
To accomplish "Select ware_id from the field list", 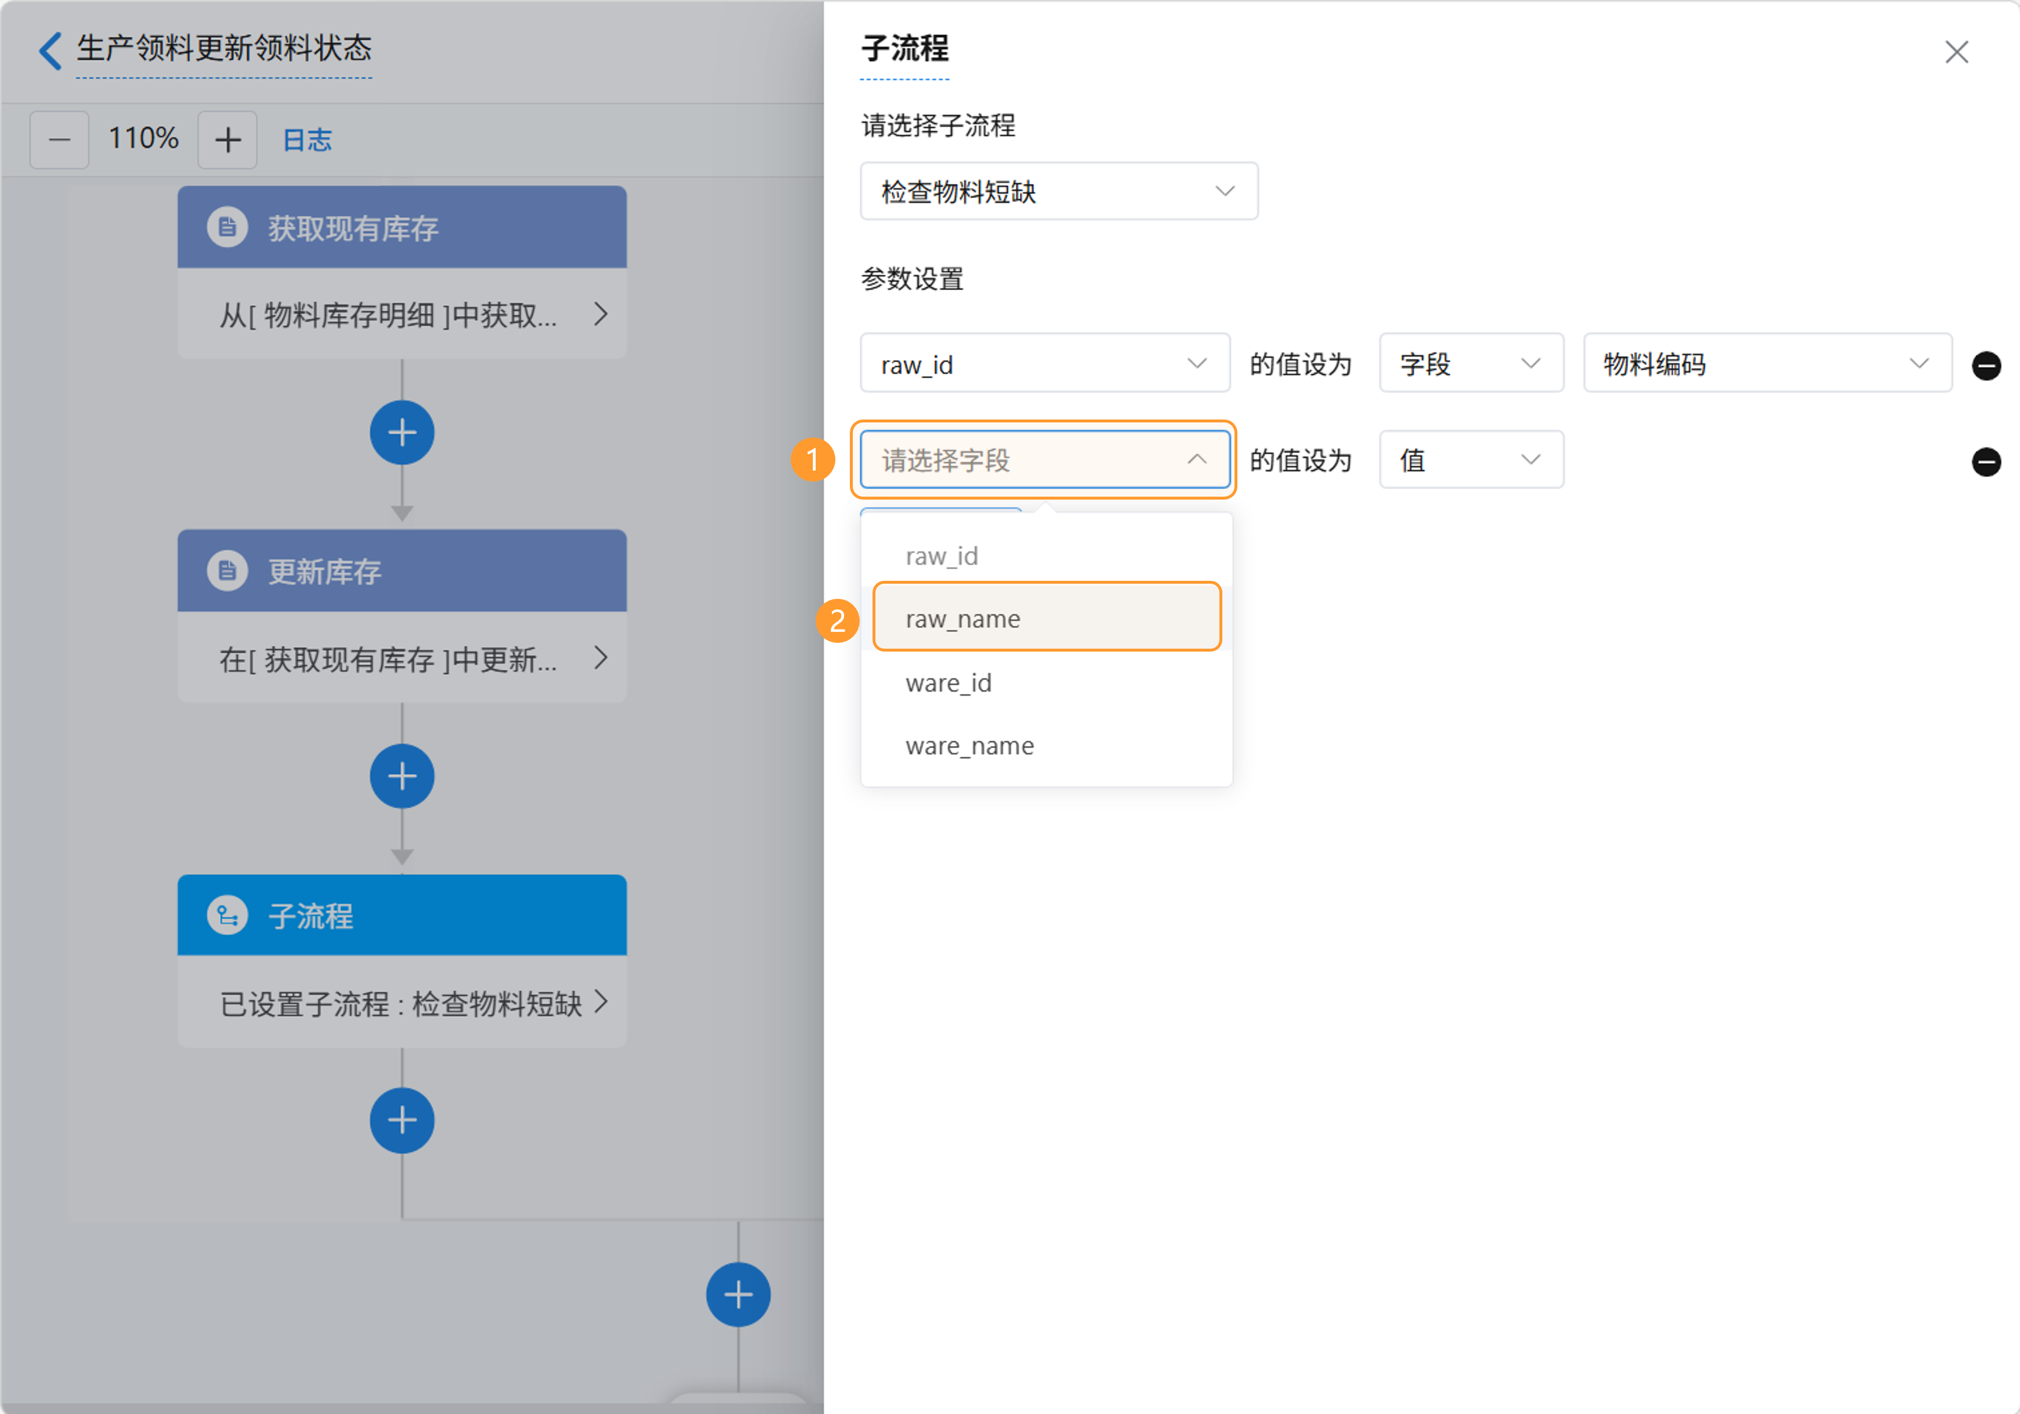I will [949, 683].
